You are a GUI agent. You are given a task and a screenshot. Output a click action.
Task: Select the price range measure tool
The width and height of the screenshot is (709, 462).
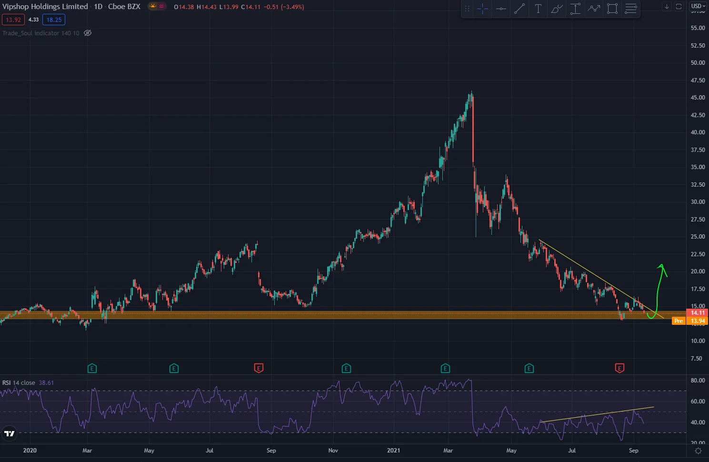(x=575, y=9)
